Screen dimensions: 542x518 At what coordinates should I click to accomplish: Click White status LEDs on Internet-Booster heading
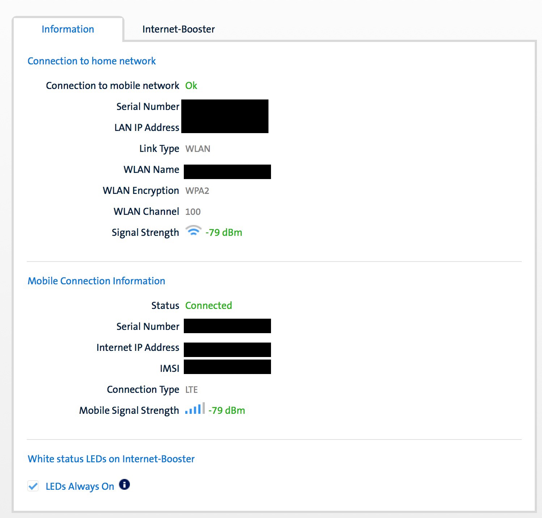(111, 459)
